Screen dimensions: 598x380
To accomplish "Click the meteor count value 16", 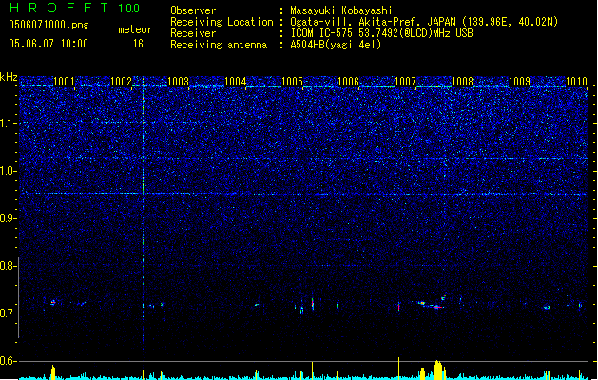I will [138, 44].
